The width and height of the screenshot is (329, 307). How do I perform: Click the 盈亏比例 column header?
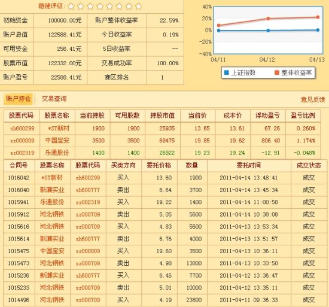(x=303, y=115)
